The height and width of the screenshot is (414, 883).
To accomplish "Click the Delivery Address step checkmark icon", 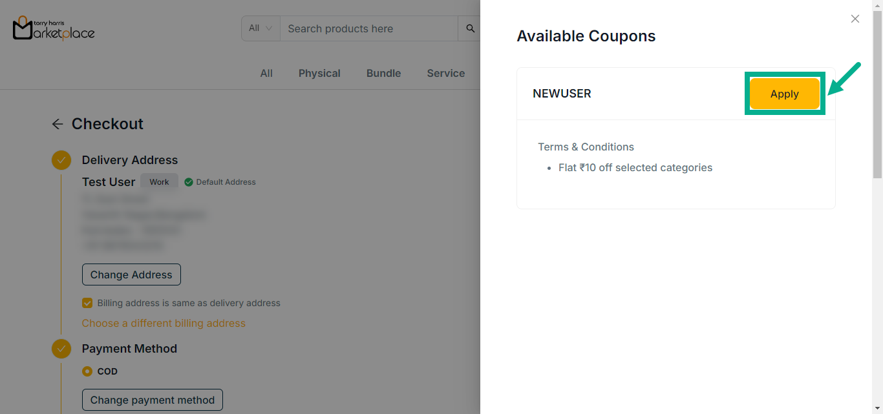I will 61,160.
